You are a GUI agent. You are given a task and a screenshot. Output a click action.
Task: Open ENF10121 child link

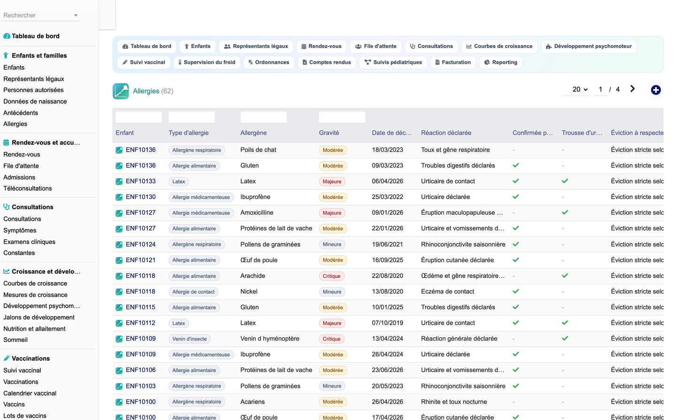(141, 260)
